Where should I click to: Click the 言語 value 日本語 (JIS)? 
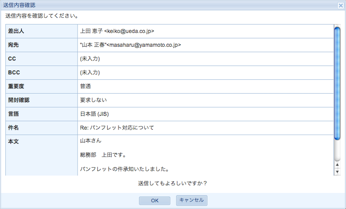point(94,114)
